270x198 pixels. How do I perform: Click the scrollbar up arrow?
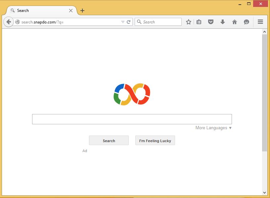point(264,32)
